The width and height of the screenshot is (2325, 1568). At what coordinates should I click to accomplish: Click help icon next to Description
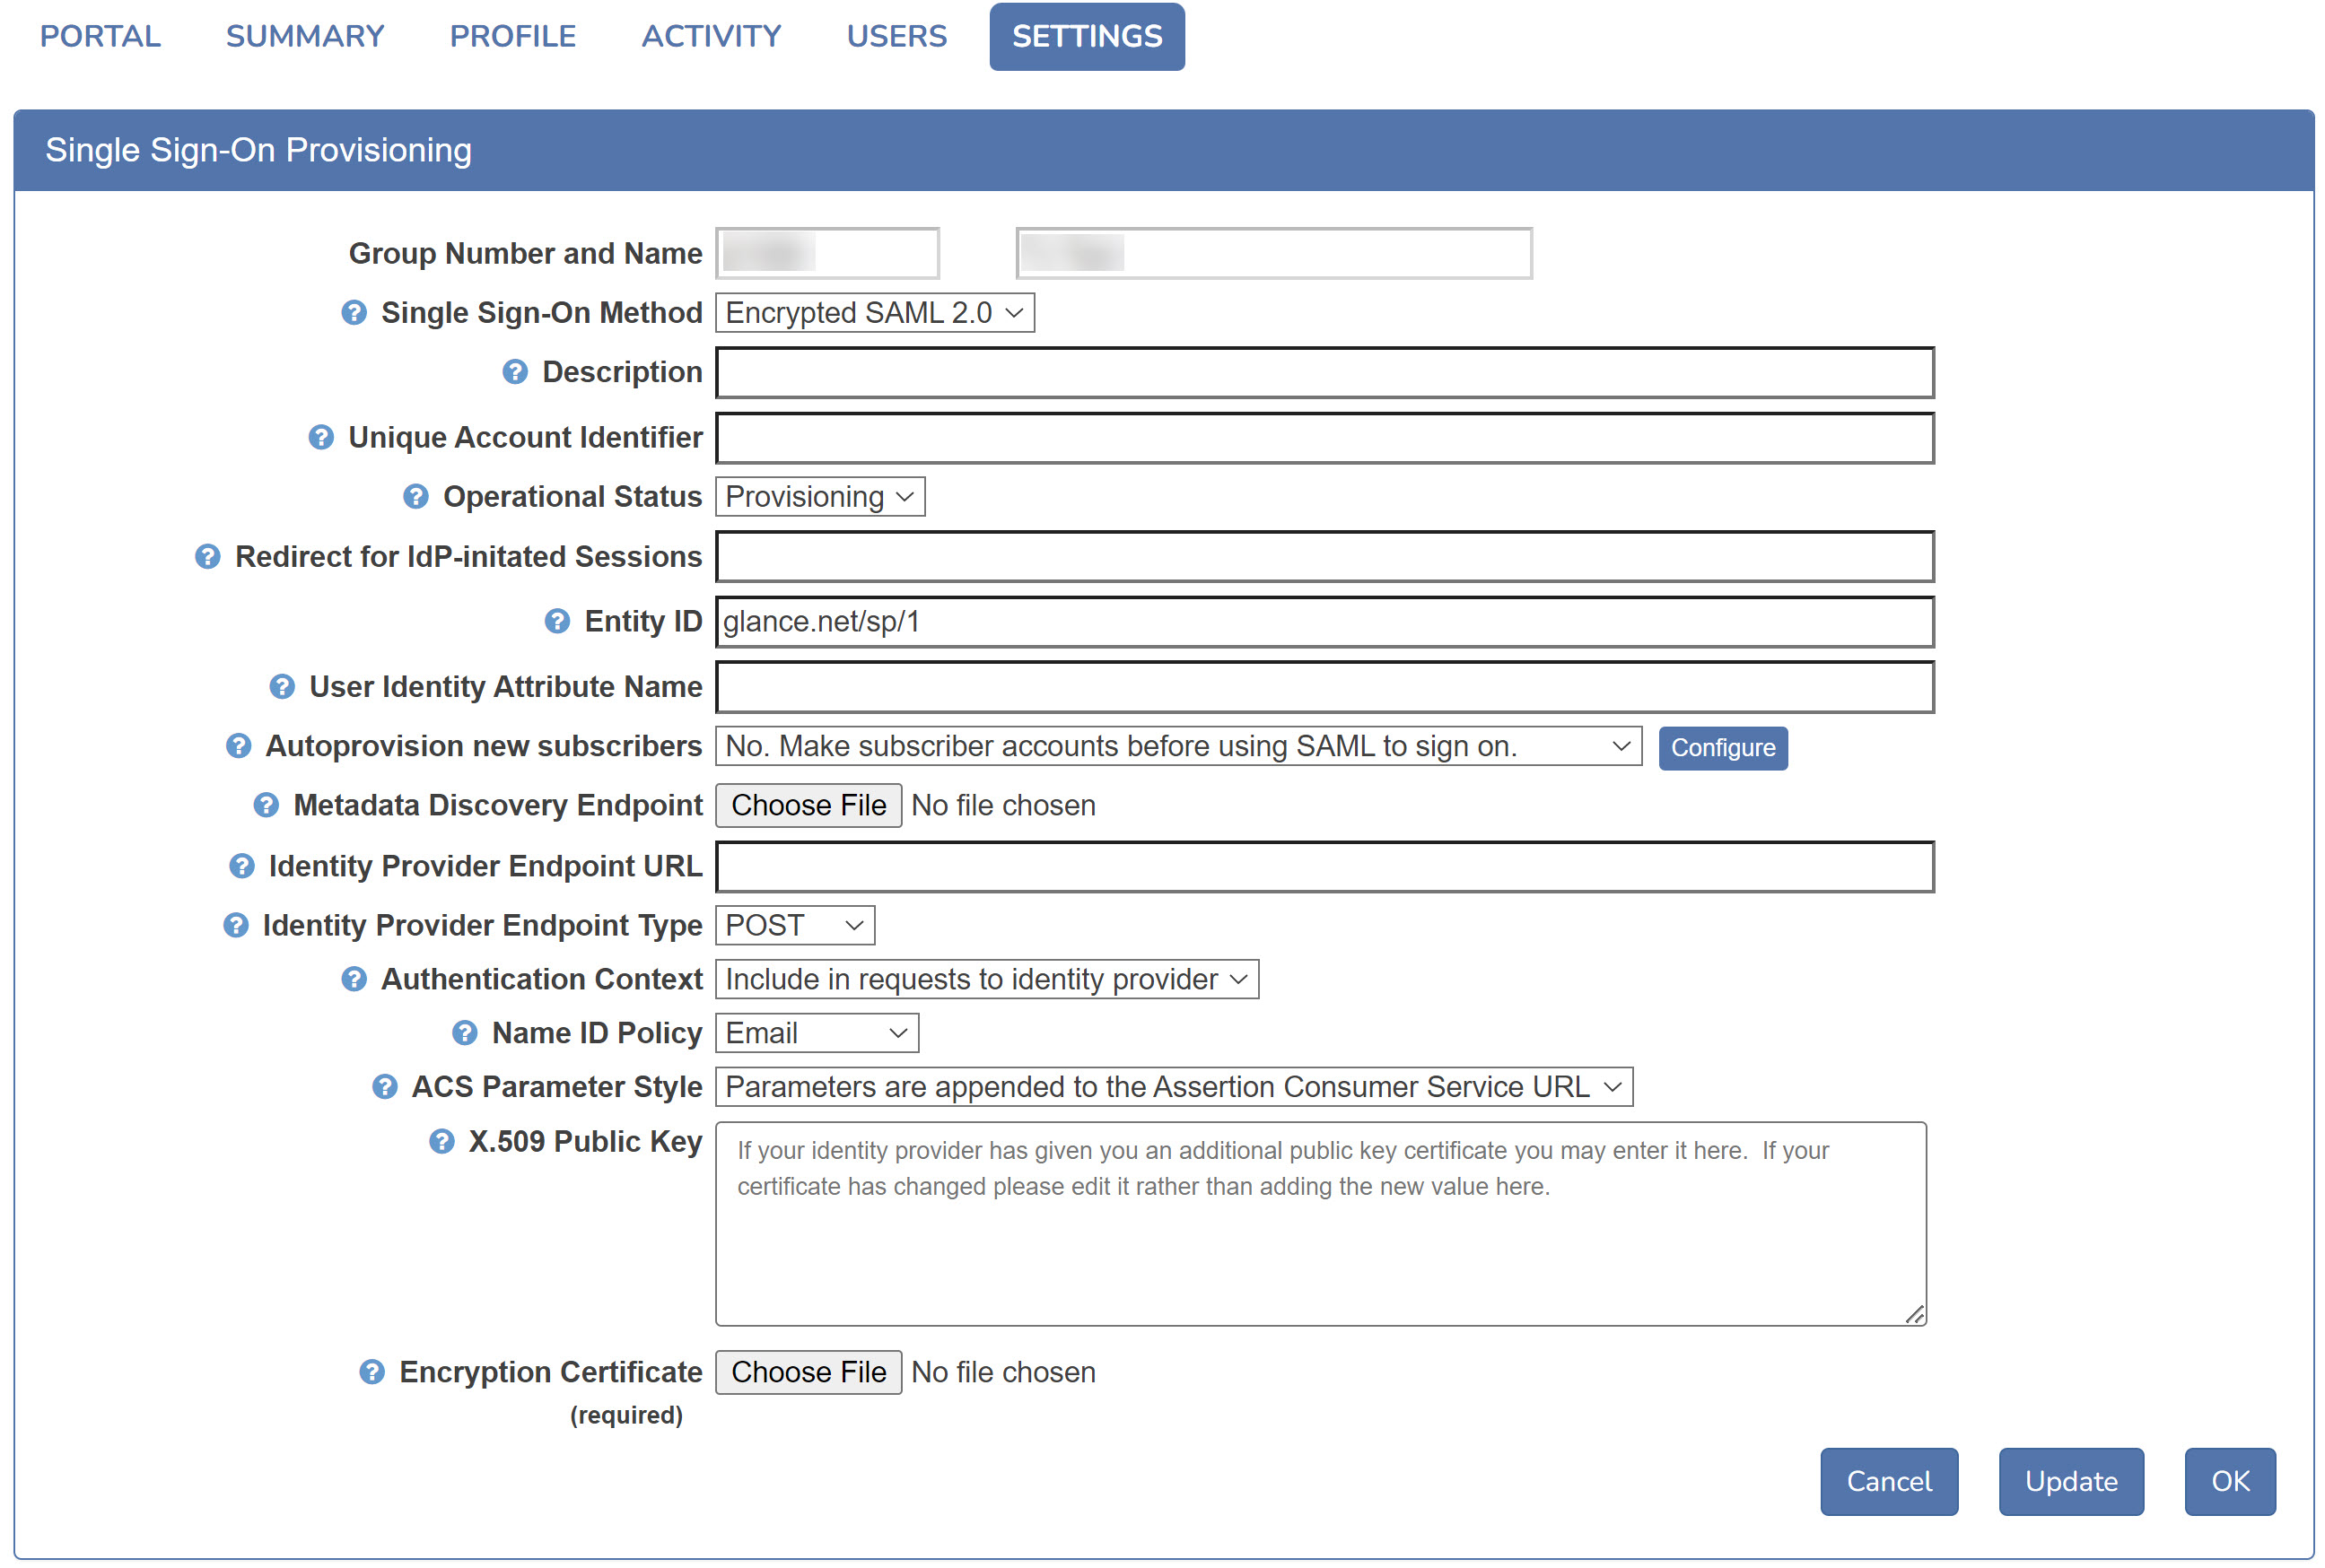point(514,372)
